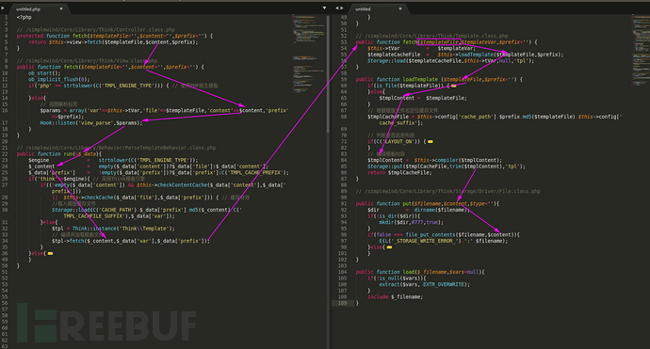Viewport: 650px width, 349px height.
Task: Switch to the untitled.php tab
Action: 28,9
